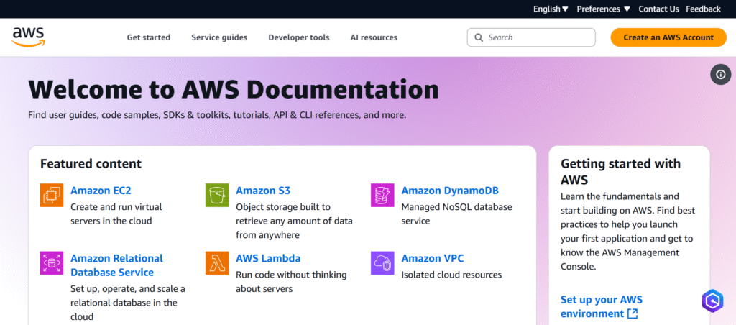Click the Contact Us link

click(658, 9)
